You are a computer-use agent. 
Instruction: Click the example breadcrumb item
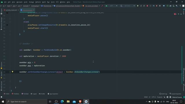pos(26,6)
